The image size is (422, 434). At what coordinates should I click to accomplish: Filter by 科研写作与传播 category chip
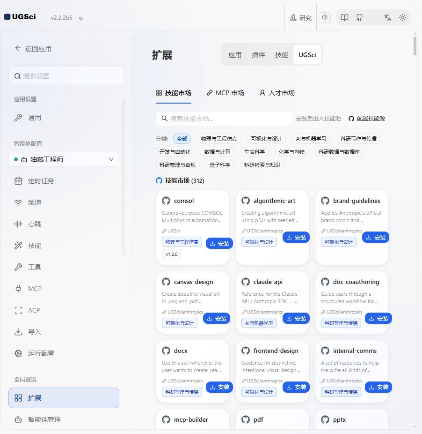tap(358, 139)
